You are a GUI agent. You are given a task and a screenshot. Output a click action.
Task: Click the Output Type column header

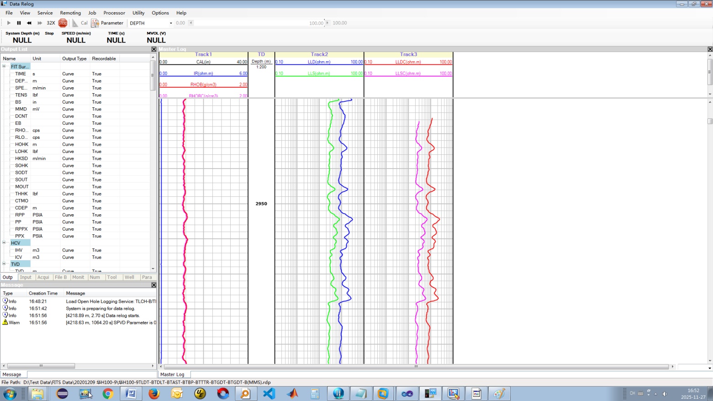74,58
